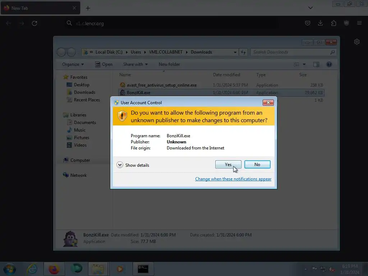The height and width of the screenshot is (276, 368).
Task: Select BonziKill.exe file row
Action: 221,92
